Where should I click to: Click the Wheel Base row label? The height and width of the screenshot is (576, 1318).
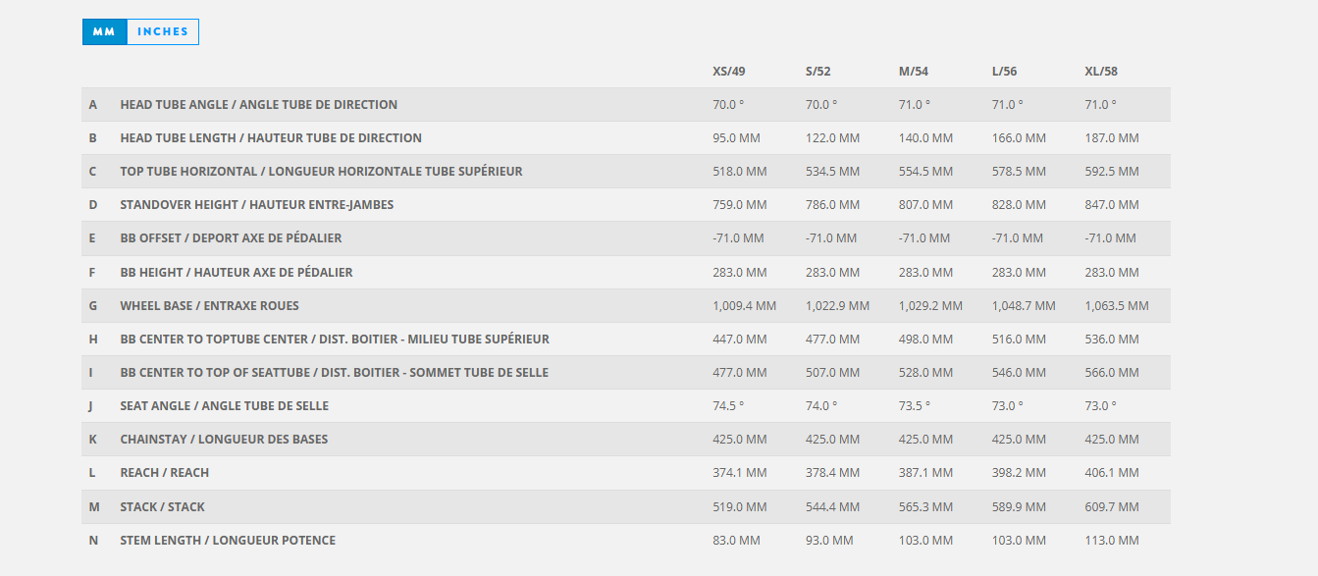[210, 306]
